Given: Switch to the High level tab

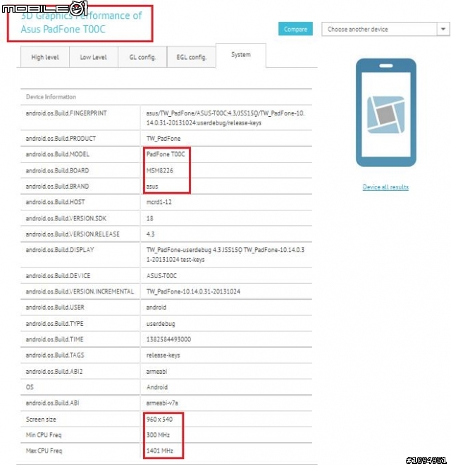Looking at the screenshot, I should [x=45, y=57].
